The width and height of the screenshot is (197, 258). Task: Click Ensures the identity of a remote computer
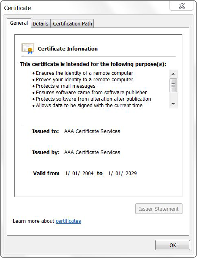pyautogui.click(x=83, y=73)
